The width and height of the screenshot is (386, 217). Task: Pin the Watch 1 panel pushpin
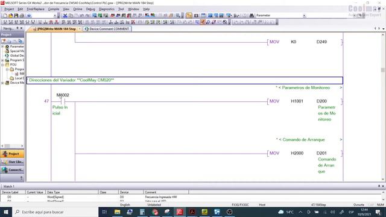(379, 186)
